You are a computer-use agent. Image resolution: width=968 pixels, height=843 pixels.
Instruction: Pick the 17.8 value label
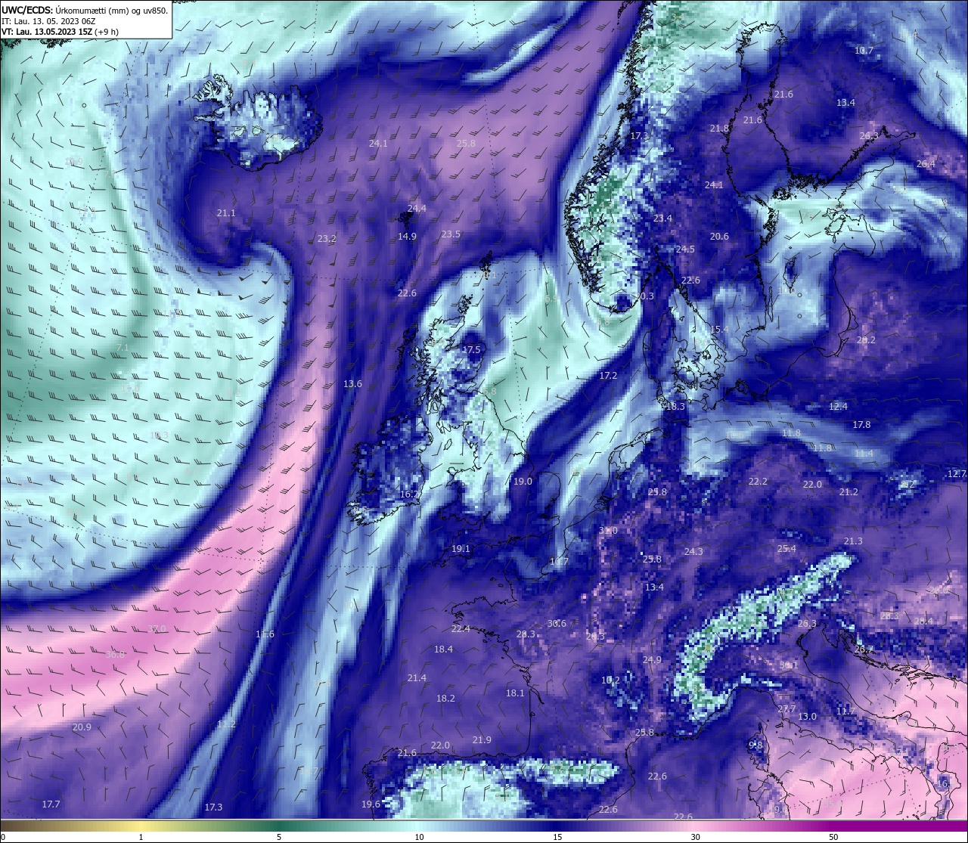click(861, 424)
